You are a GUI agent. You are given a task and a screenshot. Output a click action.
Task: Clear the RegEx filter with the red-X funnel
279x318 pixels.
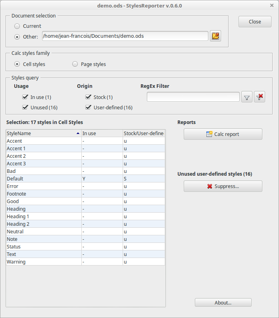click(260, 97)
